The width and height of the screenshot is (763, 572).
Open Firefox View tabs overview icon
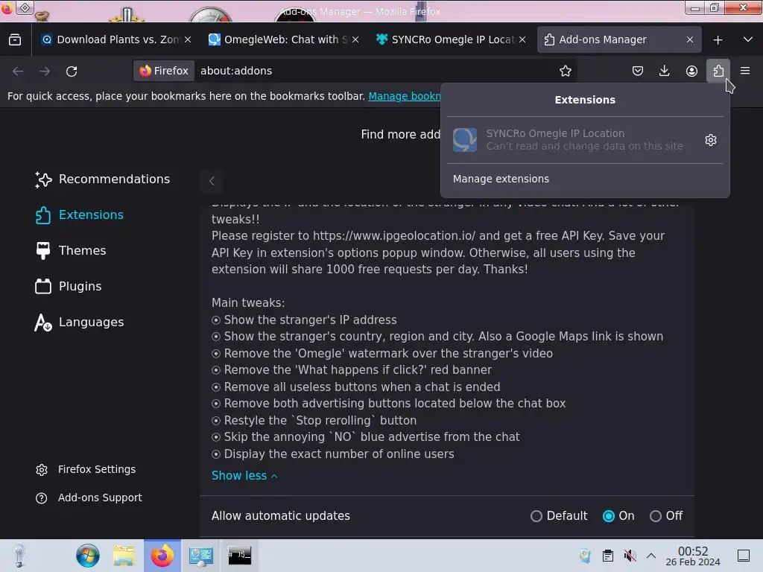pos(15,40)
